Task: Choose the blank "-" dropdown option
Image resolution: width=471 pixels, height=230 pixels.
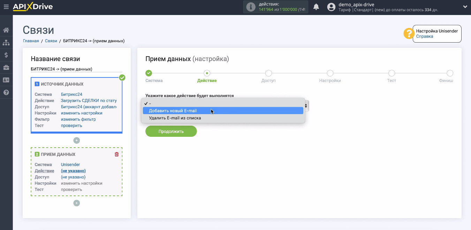Action: (223, 103)
